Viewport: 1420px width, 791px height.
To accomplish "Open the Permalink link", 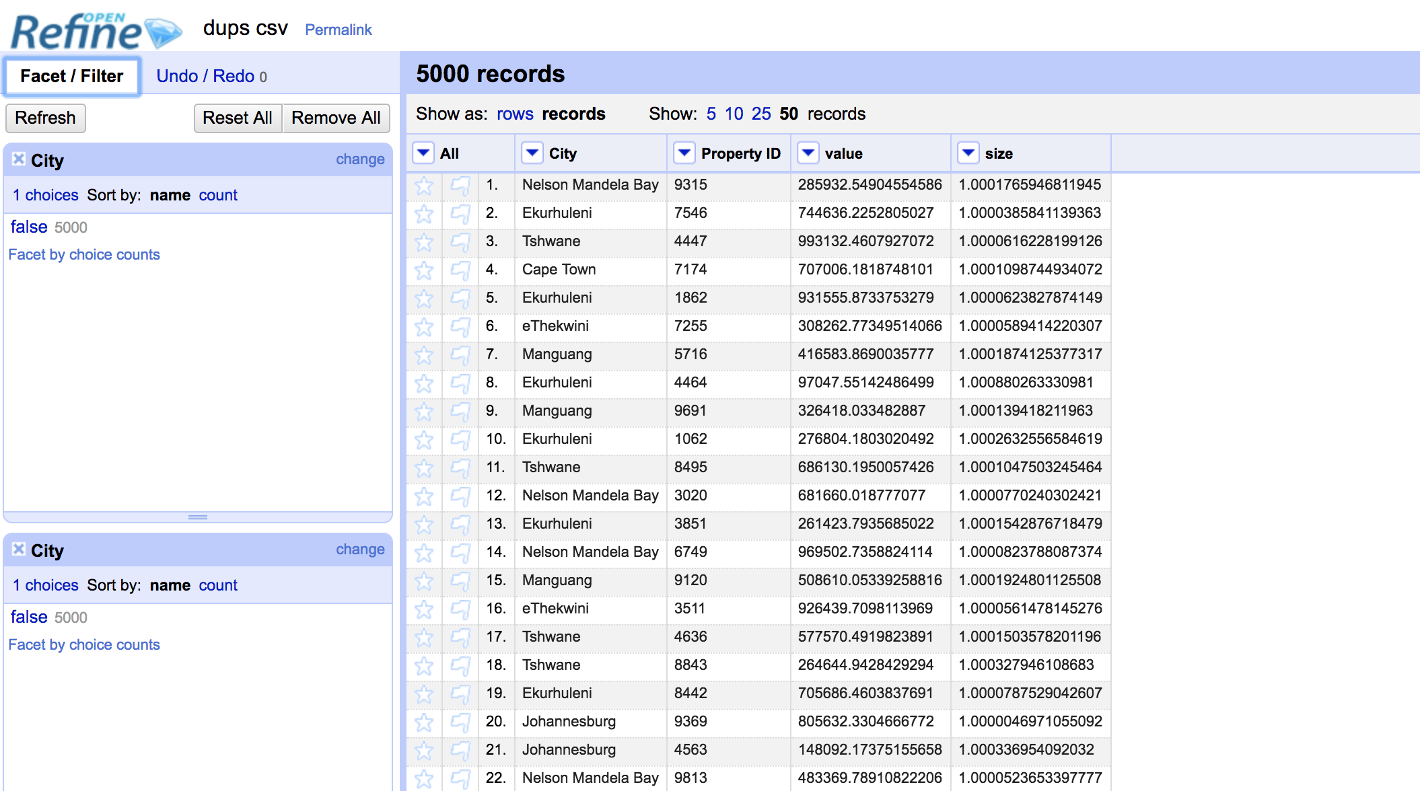I will click(x=338, y=30).
